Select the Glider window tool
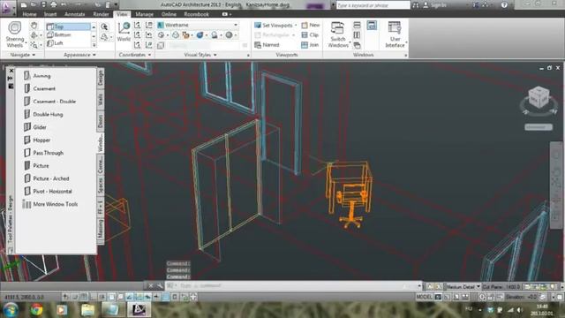The height and width of the screenshot is (318, 565). (35, 127)
